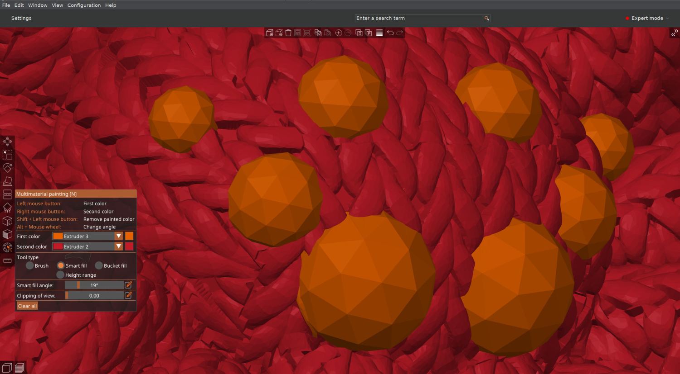The image size is (680, 374).
Task: Select the Paint-on supports tool
Action: [x=7, y=208]
